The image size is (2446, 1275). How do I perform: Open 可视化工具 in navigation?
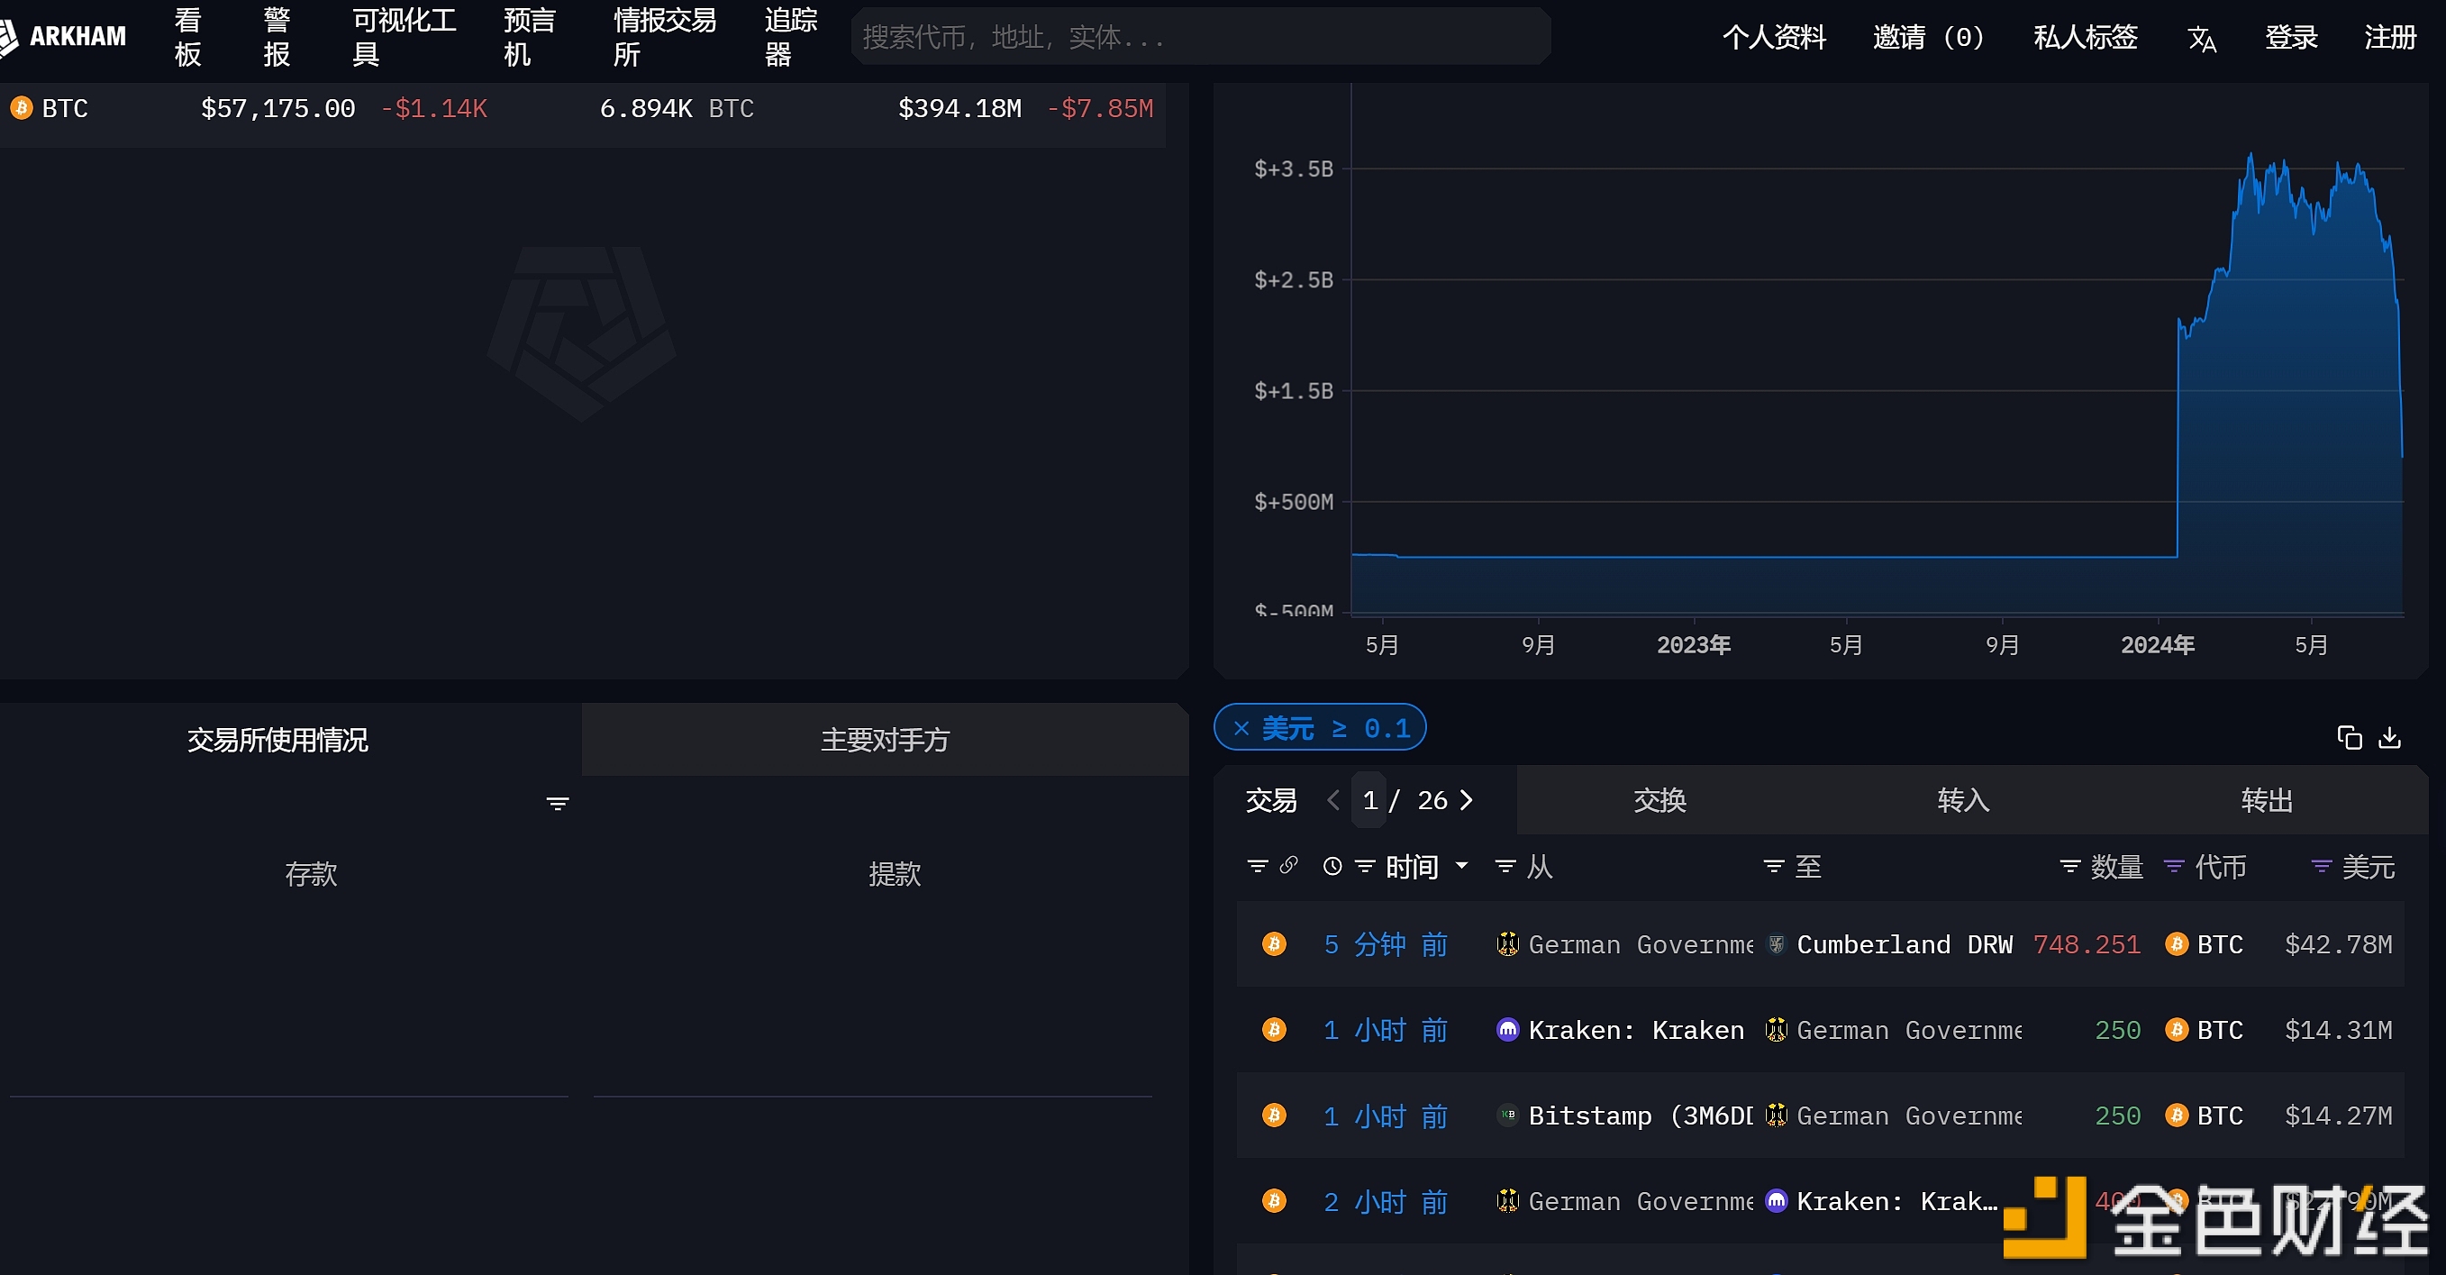405,36
